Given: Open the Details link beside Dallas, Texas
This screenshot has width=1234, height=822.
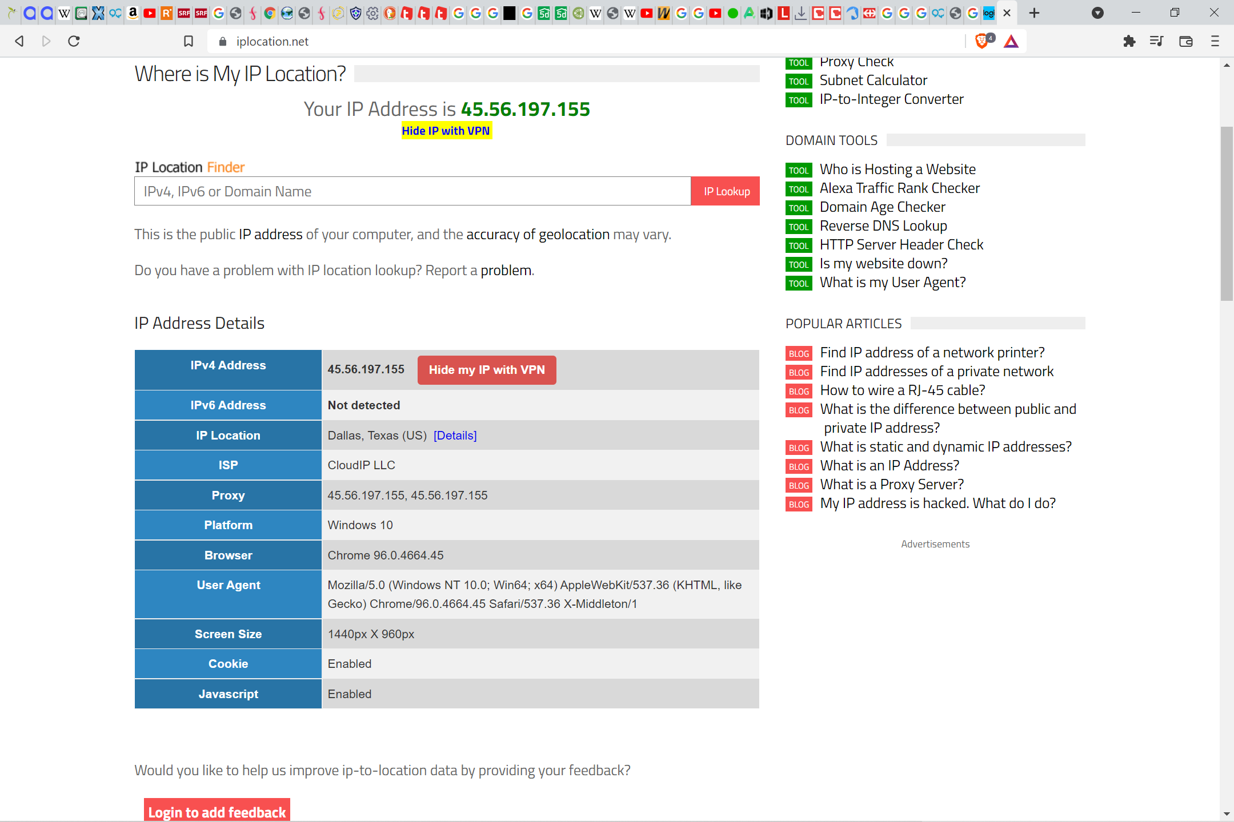Looking at the screenshot, I should point(455,436).
